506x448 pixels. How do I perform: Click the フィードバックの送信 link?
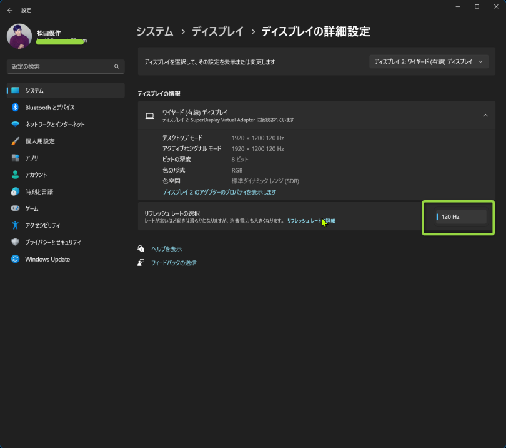pos(174,263)
